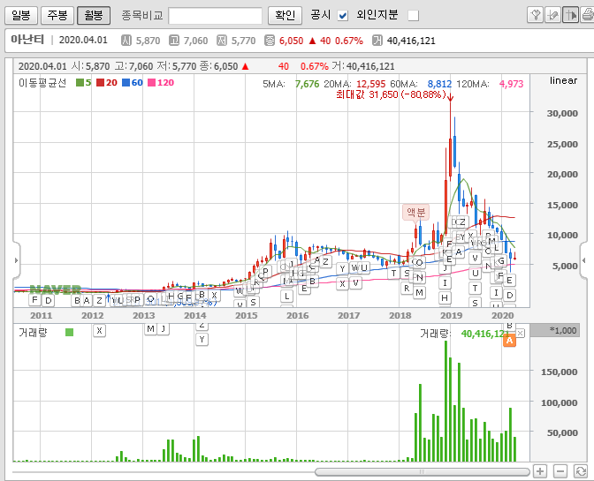Open the H marker below 2019 peak
Viewport: 594px width, 481px height.
[x=445, y=298]
